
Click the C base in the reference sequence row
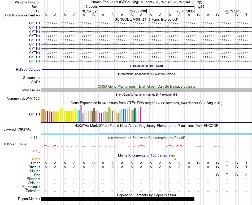click(94, 15)
